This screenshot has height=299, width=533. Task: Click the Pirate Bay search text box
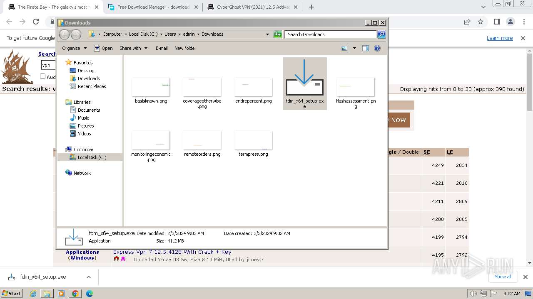pos(48,65)
